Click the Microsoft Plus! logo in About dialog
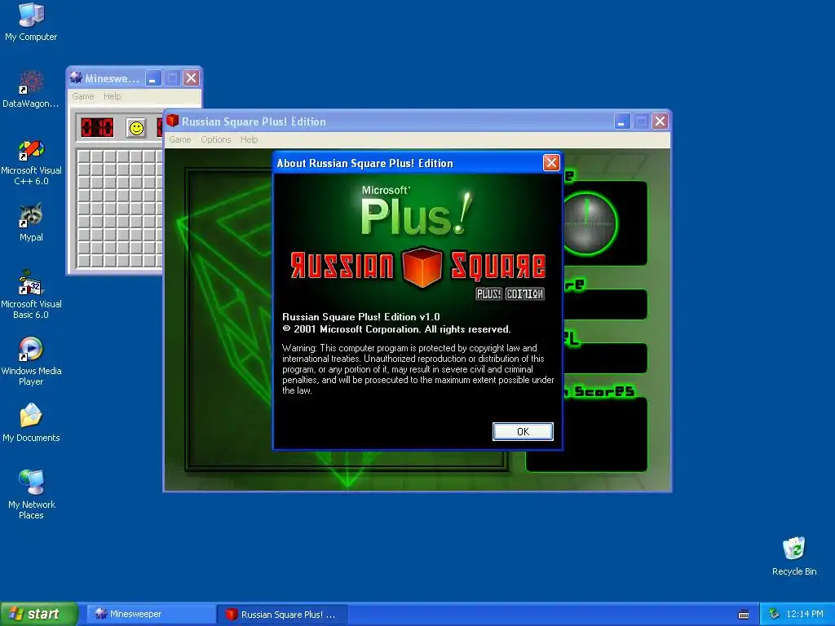Image resolution: width=835 pixels, height=626 pixels. coord(417,212)
